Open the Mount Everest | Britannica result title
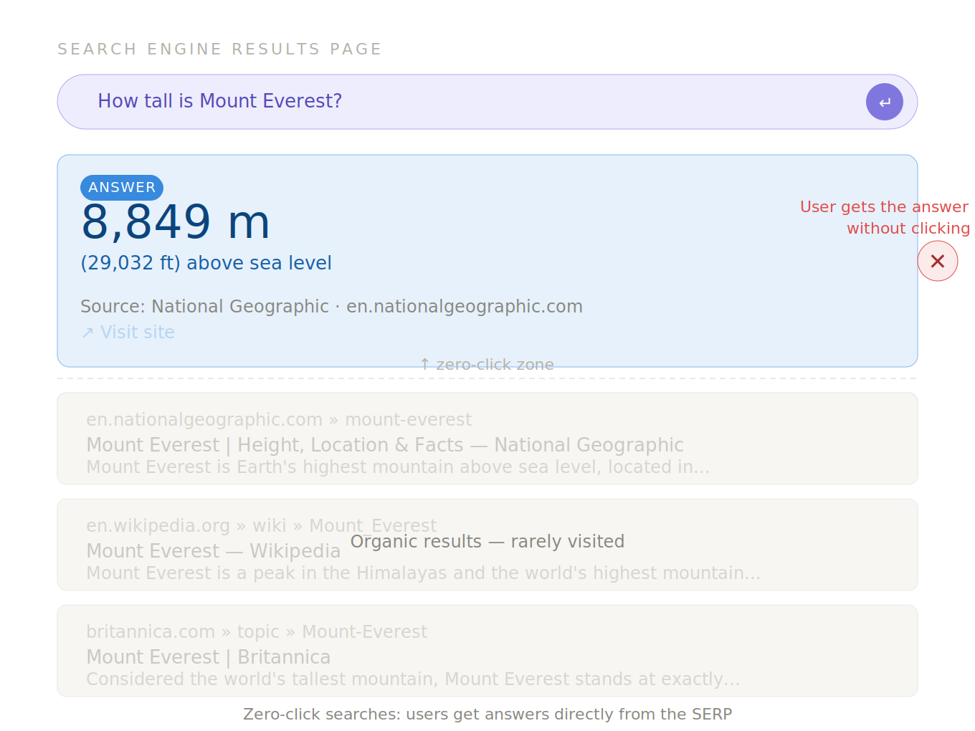Viewport: 975px width, 731px height. pyautogui.click(x=208, y=657)
